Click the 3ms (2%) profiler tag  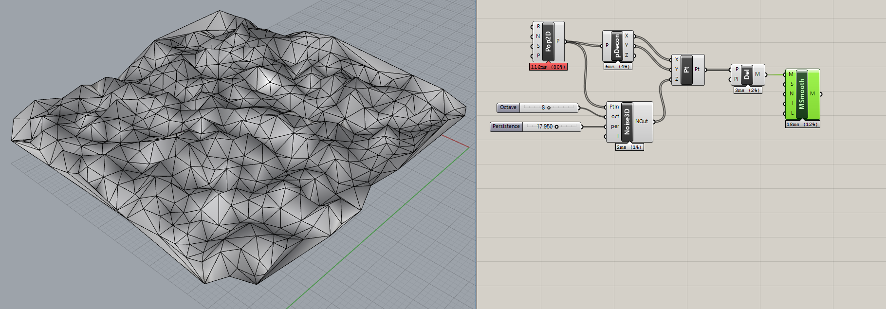click(x=748, y=91)
